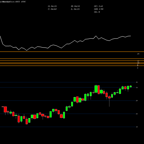Click the low value L: 34.15
This screenshot has height=144, width=144.
point(75,9)
